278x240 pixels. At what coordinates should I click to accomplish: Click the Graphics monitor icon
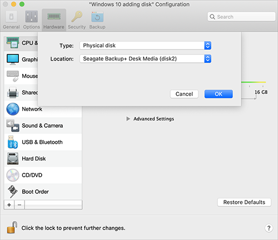(13, 59)
